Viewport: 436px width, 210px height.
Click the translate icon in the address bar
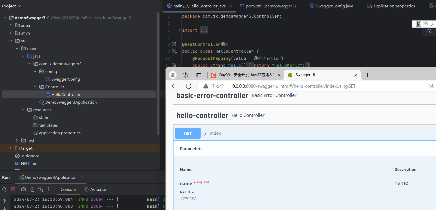click(431, 86)
